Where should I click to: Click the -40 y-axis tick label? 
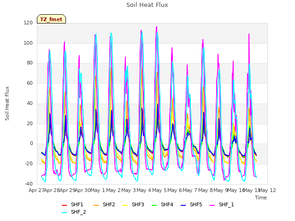[x=29, y=184]
